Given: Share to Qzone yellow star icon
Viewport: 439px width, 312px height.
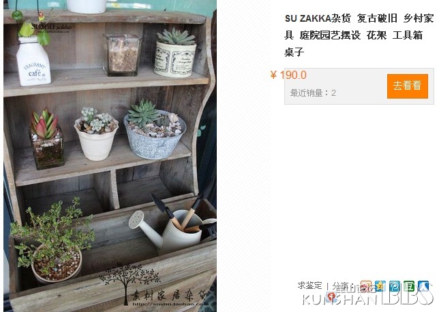Looking at the screenshot, I should pos(380,285).
